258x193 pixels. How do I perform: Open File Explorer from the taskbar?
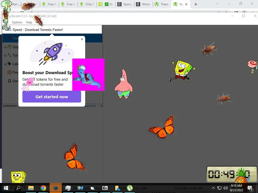(31, 188)
